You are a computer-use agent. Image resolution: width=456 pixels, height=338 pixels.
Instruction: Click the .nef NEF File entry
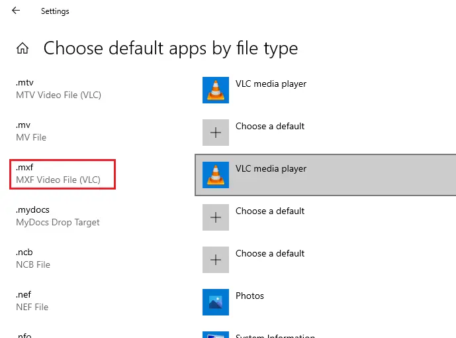(32, 301)
